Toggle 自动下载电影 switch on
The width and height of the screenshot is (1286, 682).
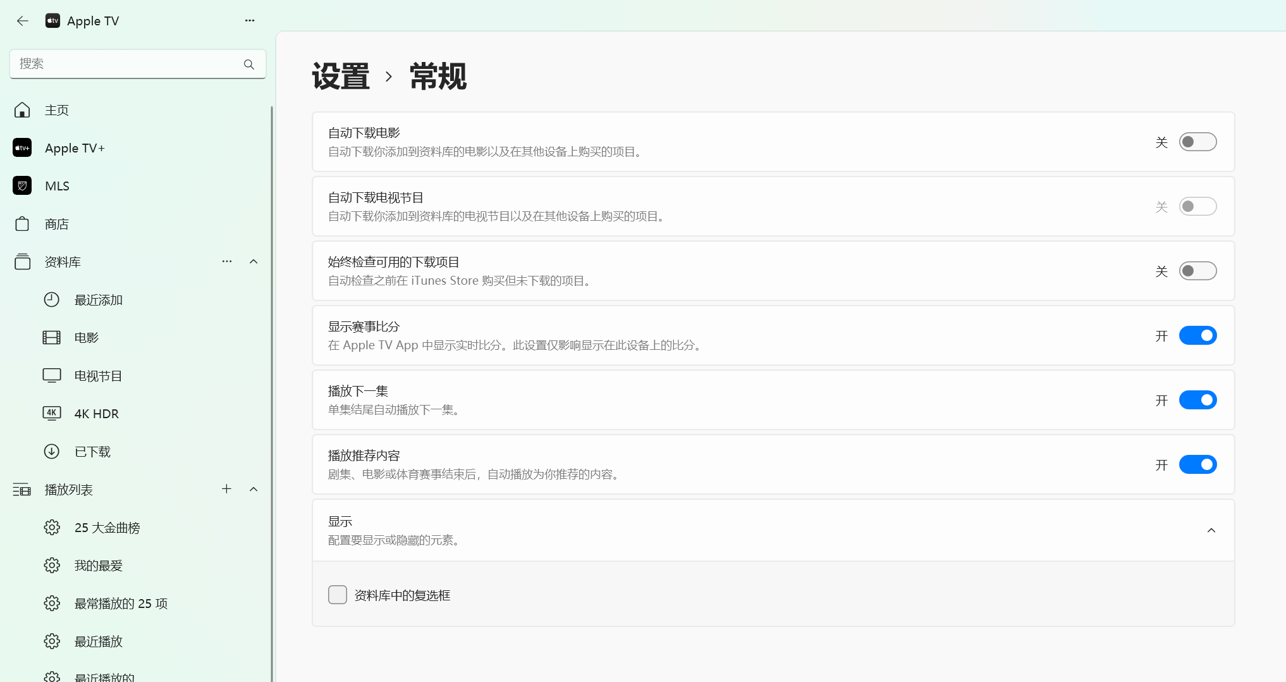pos(1197,142)
